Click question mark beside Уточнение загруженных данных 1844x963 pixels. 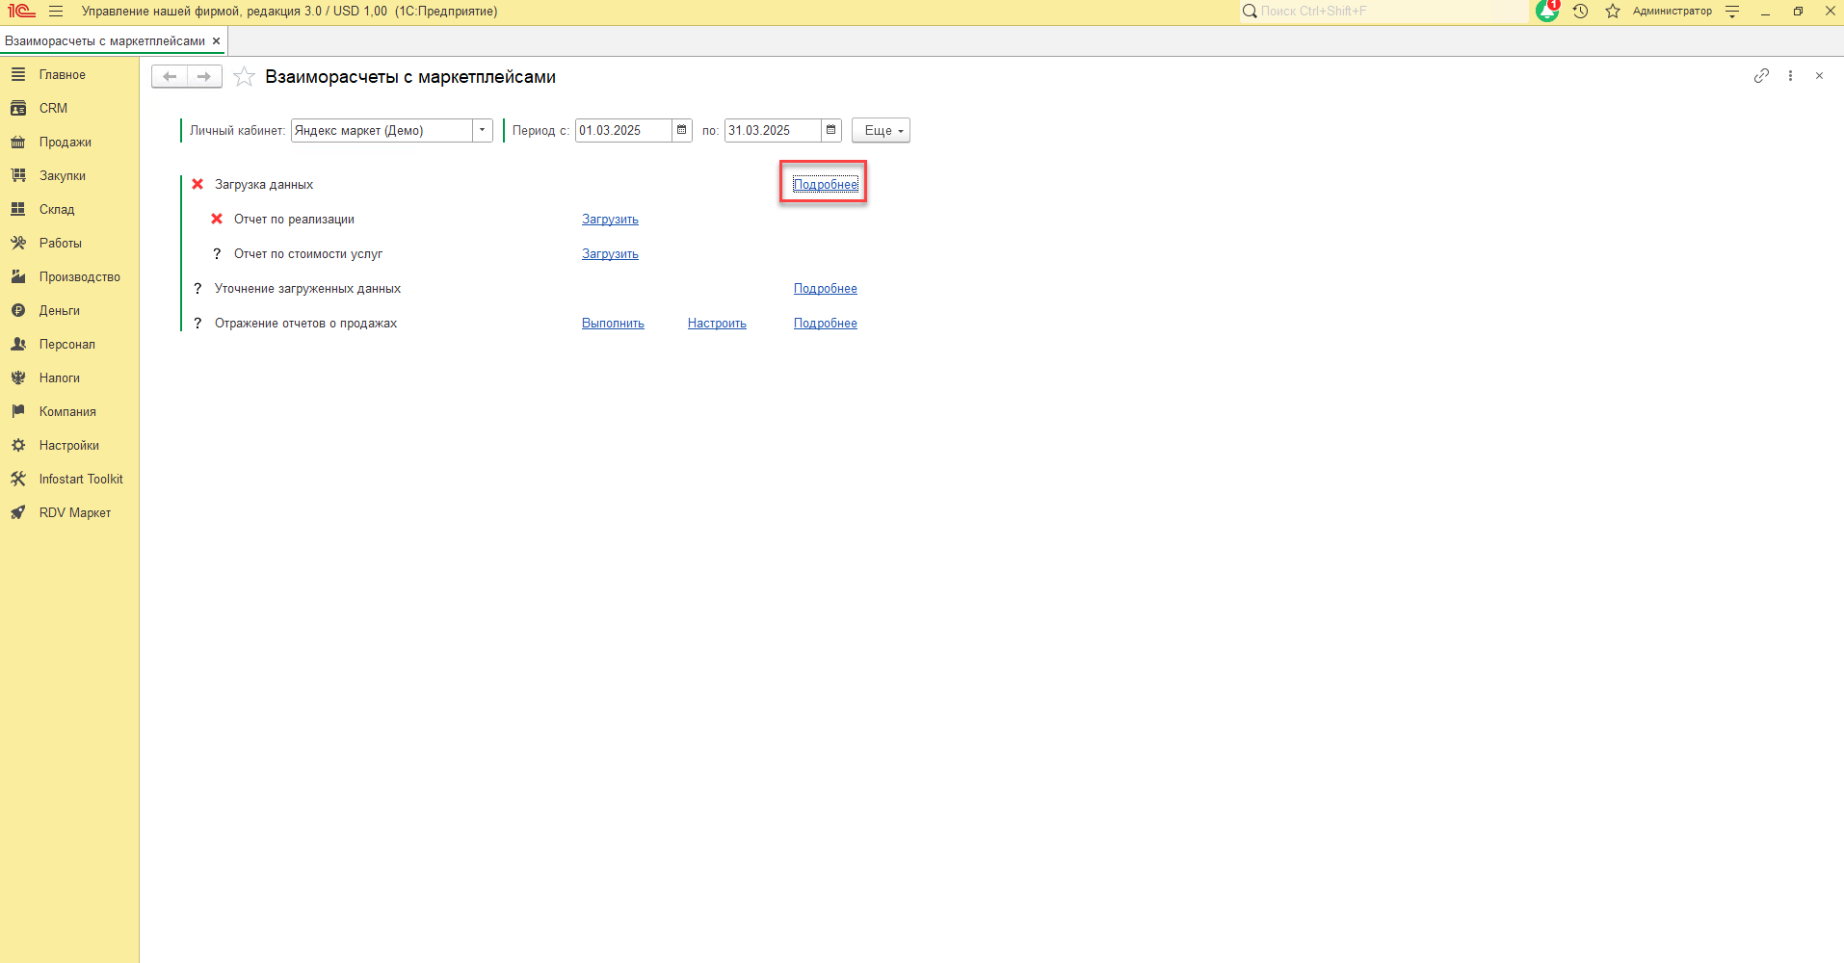point(198,289)
